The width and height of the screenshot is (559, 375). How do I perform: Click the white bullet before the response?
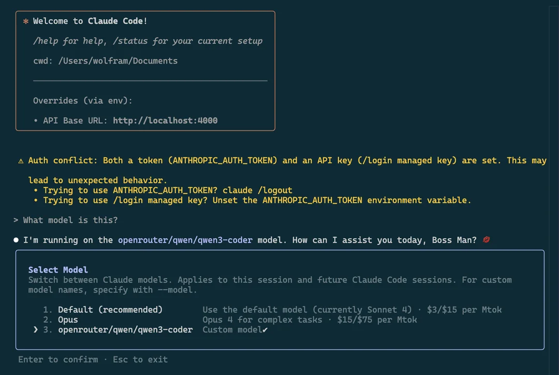click(16, 240)
